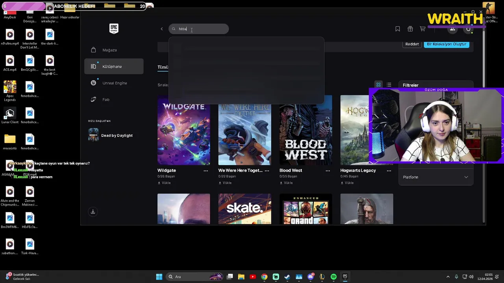Image resolution: width=504 pixels, height=283 pixels.
Task: Open the friends icon in header
Action: pos(452,29)
